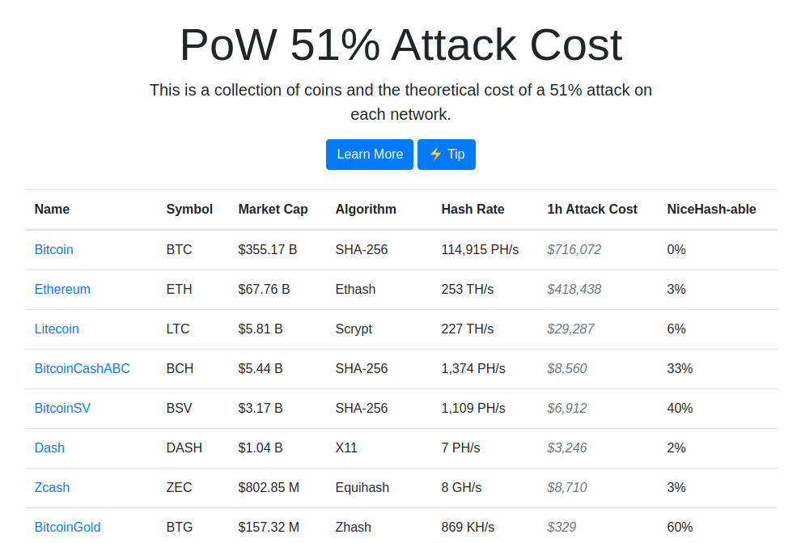Click the Algorithm column header
This screenshot has height=543, width=801.
click(366, 210)
